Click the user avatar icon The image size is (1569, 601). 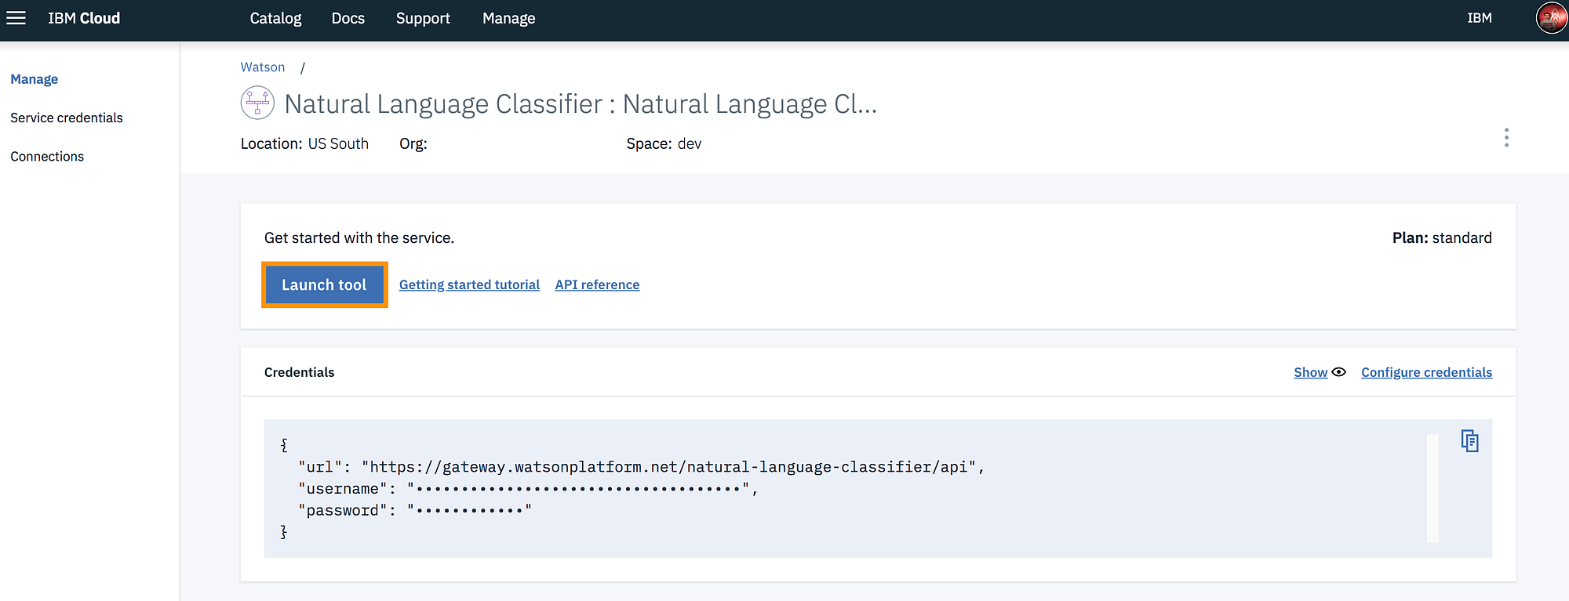point(1551,18)
